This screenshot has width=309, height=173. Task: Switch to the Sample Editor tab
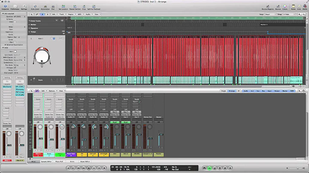tap(46, 161)
